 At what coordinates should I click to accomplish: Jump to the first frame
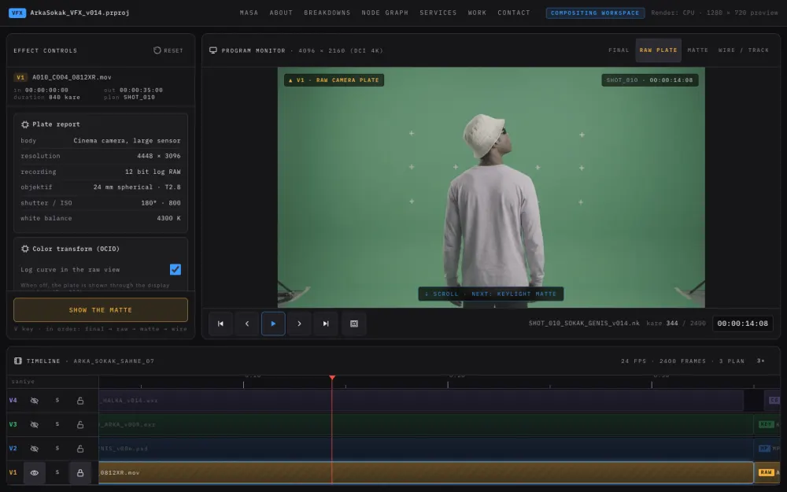220,324
